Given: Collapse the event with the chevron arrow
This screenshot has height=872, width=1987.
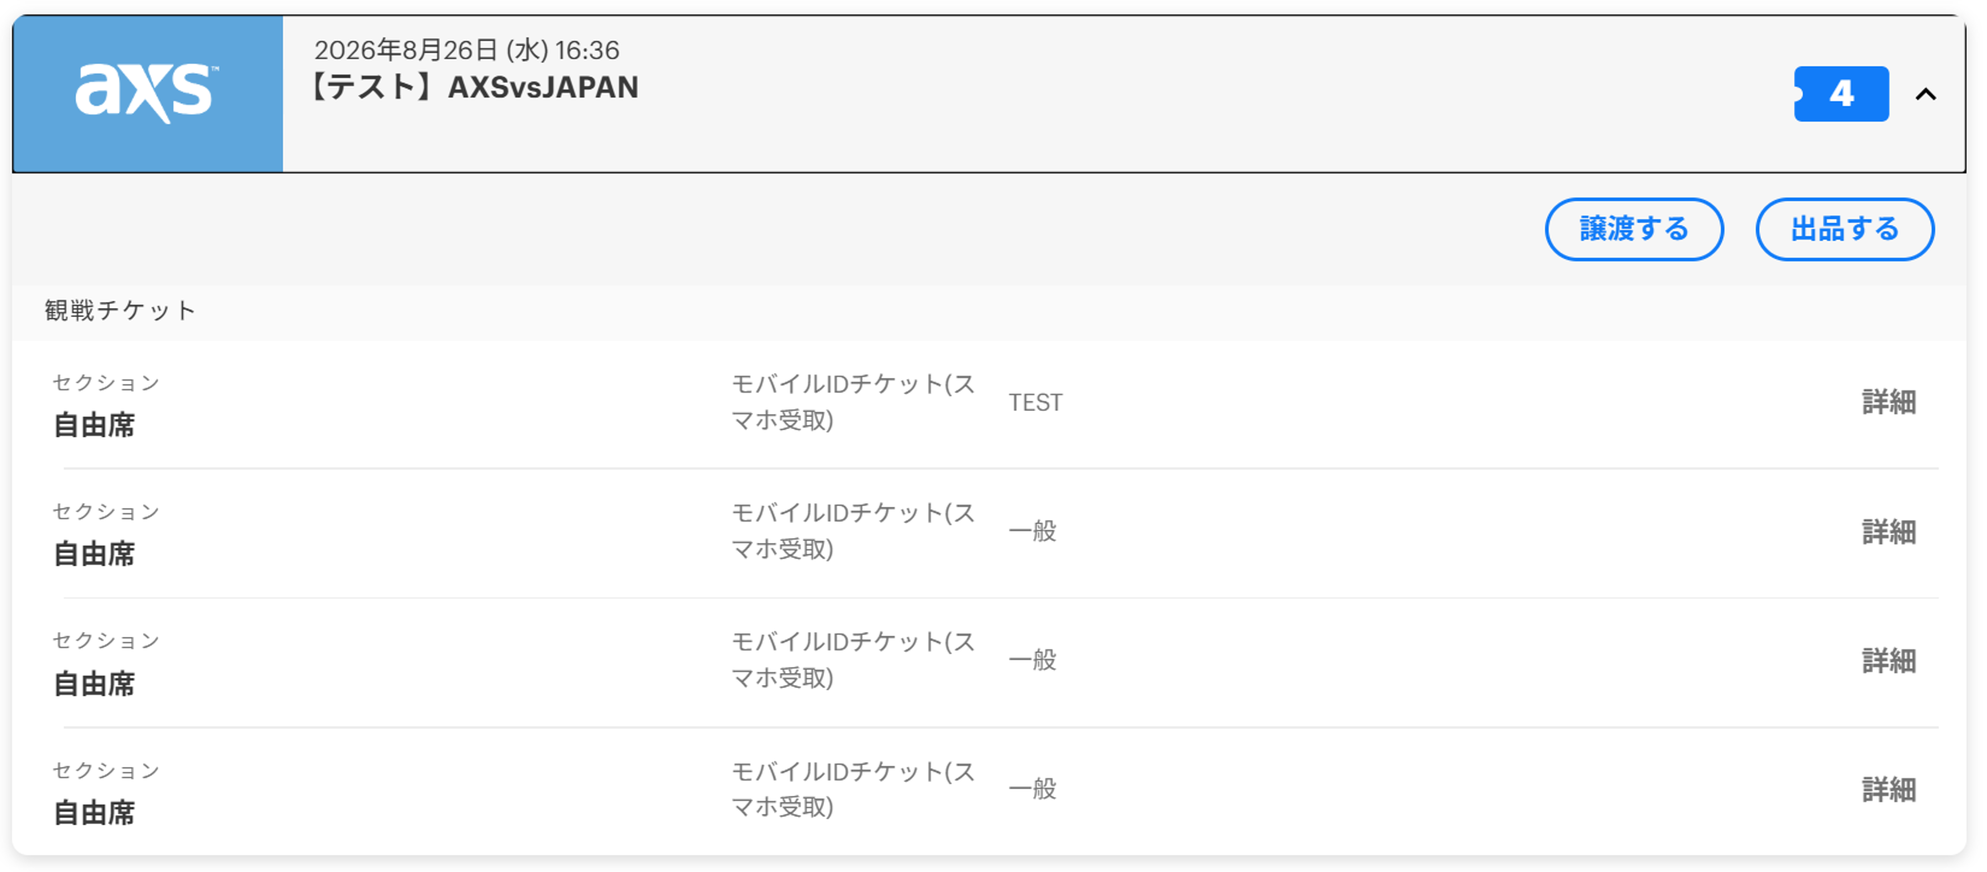Looking at the screenshot, I should coord(1926,94).
